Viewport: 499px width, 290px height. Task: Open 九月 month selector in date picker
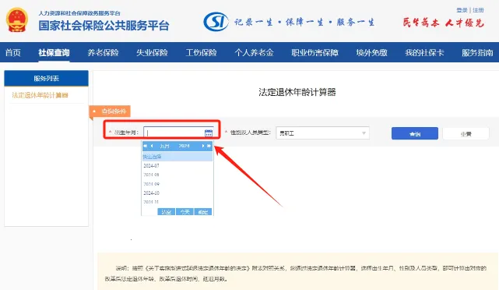[164, 146]
